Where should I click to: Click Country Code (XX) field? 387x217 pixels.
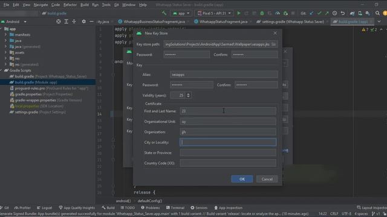tap(228, 163)
